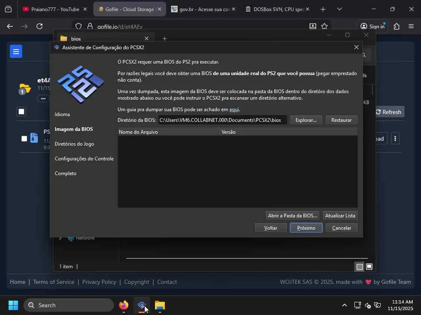Click the Nome do Arquivo column header
Viewport: 421px width, 315px height.
pos(169,132)
